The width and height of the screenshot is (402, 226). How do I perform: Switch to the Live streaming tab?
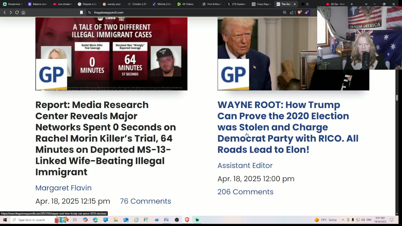[x=63, y=4]
